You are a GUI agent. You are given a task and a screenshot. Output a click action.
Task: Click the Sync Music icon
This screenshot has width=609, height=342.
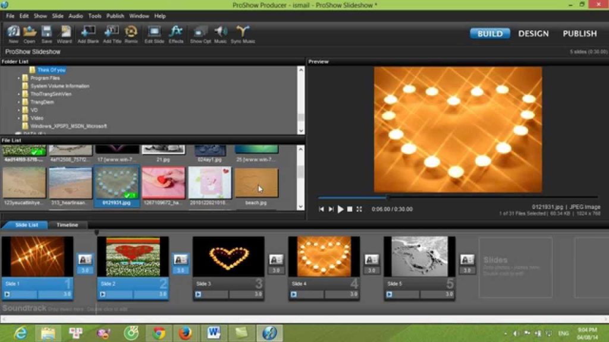click(x=242, y=33)
